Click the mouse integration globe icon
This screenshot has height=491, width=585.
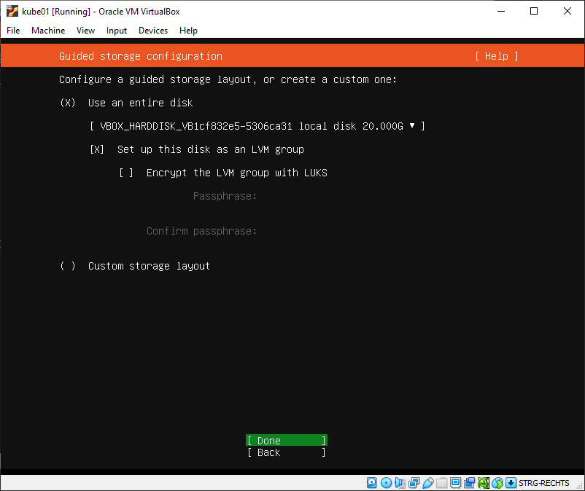[497, 483]
